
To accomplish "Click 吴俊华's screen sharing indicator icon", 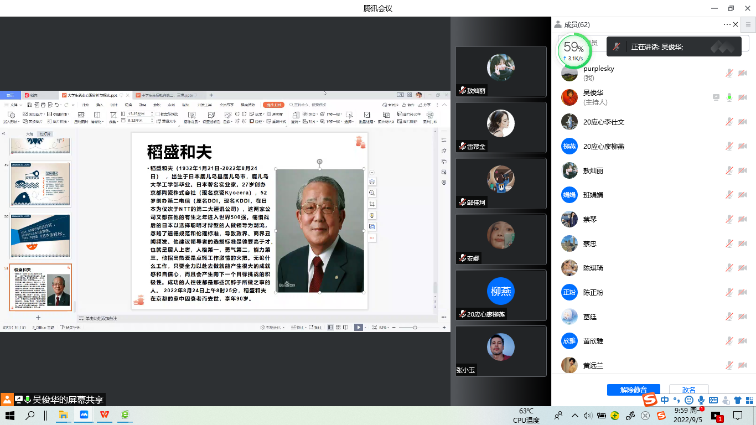I will [x=716, y=97].
